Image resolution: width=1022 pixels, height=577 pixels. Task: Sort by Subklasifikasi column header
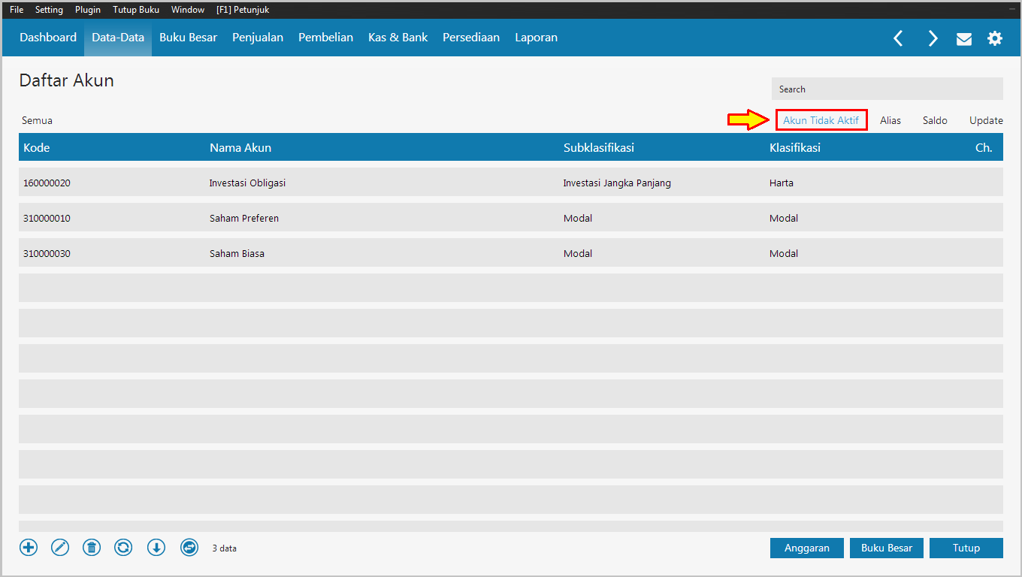tap(599, 148)
